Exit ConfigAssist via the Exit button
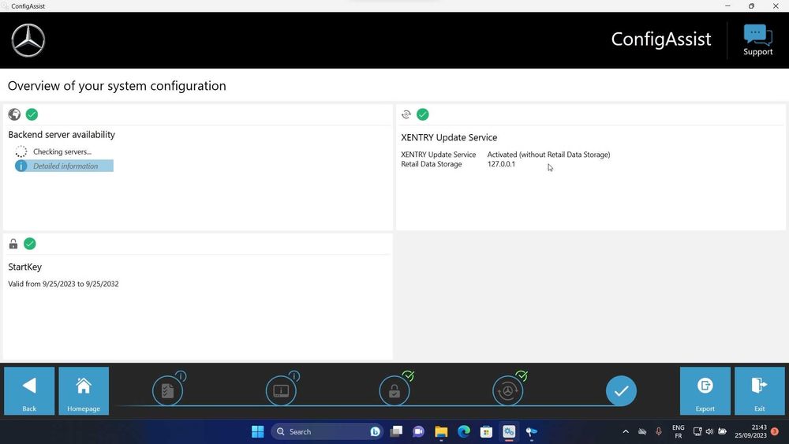The height and width of the screenshot is (444, 789). pyautogui.click(x=759, y=390)
